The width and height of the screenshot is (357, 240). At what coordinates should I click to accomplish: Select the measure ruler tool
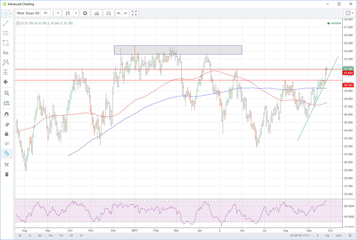click(7, 103)
